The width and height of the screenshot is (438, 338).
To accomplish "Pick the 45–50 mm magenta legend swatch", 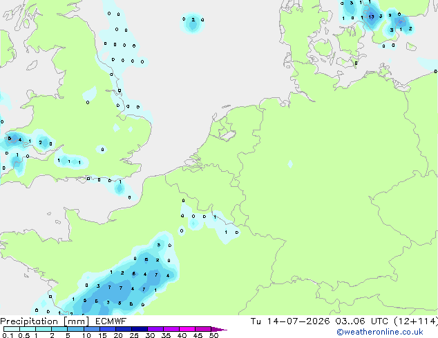I will pyautogui.click(x=203, y=329).
